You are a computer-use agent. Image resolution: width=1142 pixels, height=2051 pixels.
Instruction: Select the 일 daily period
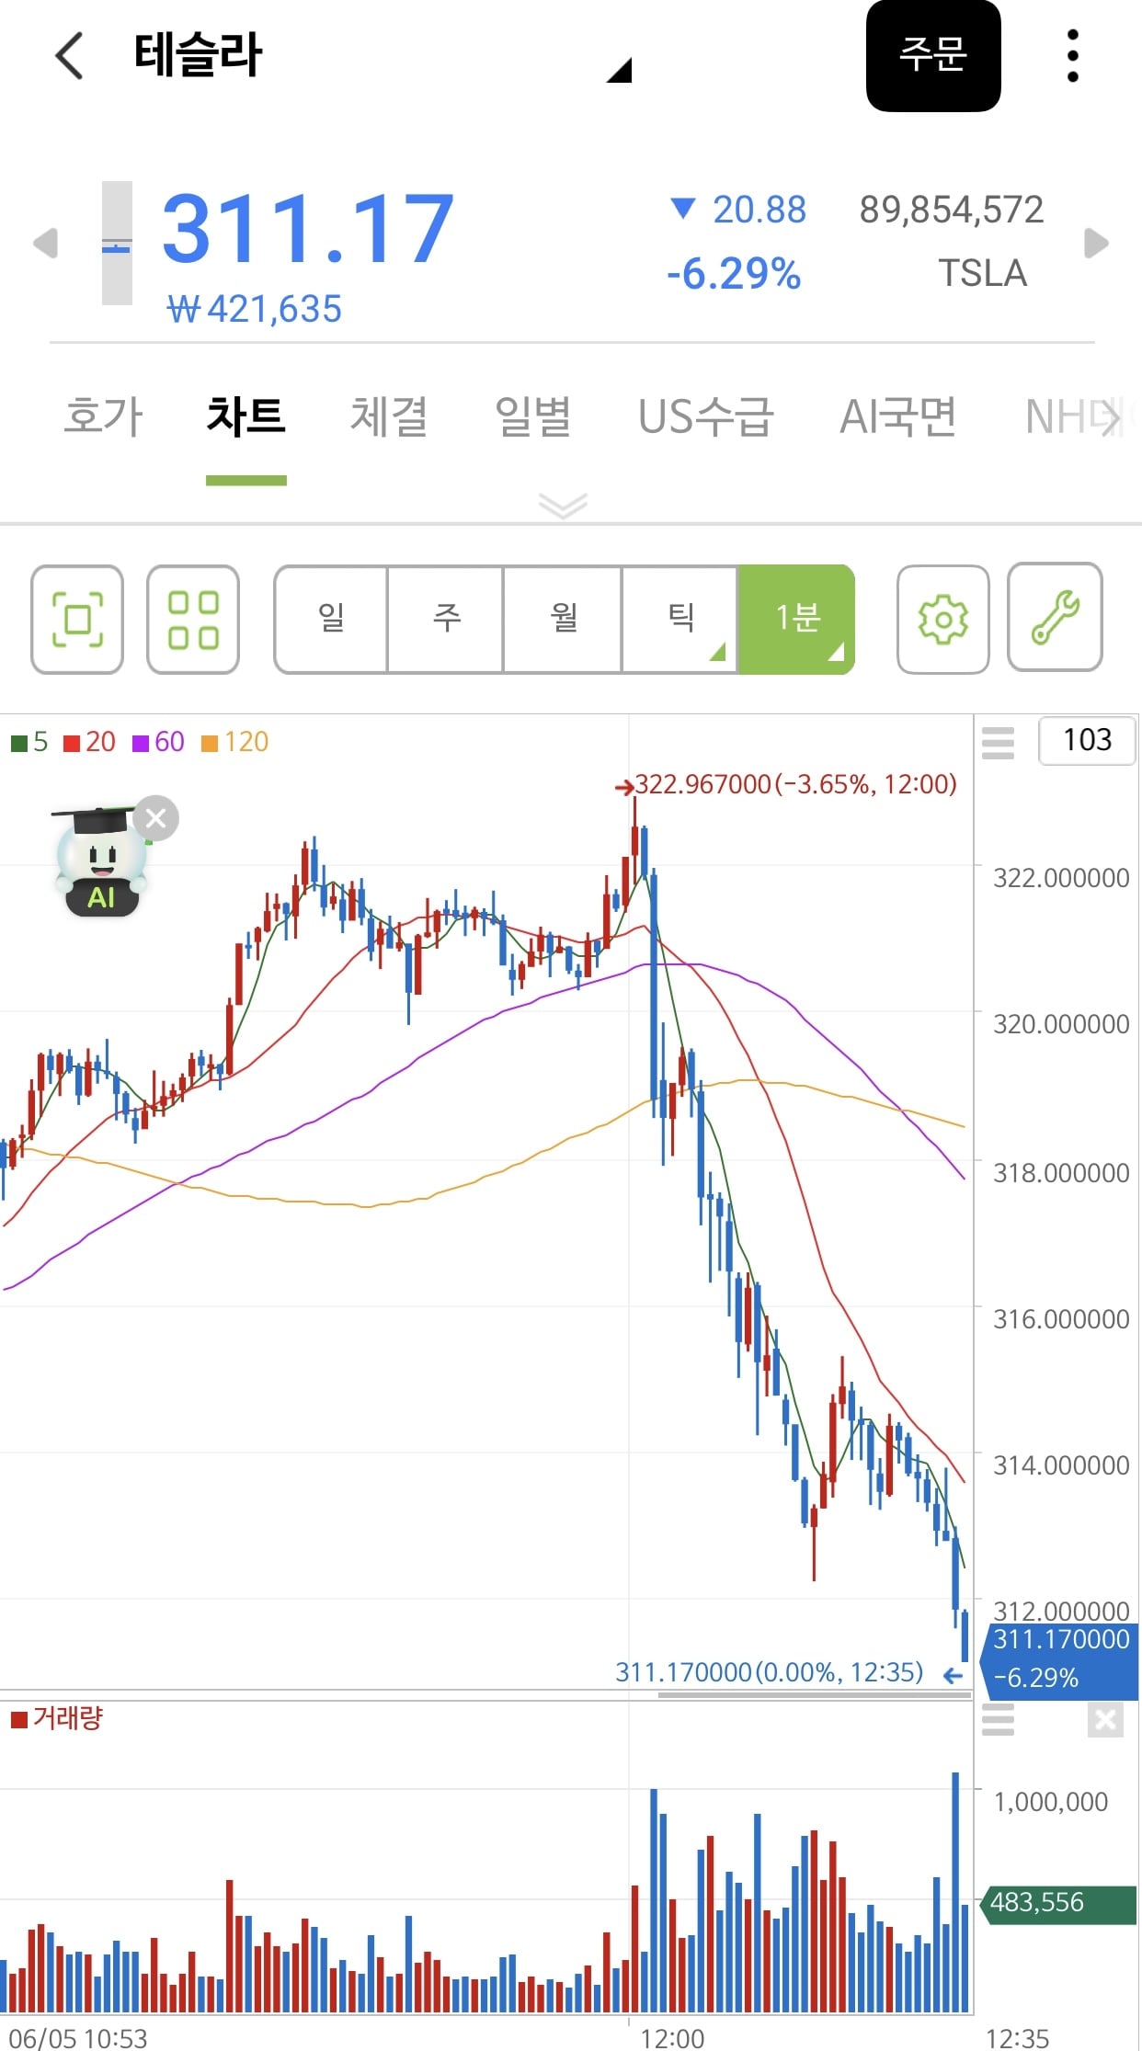pos(331,619)
